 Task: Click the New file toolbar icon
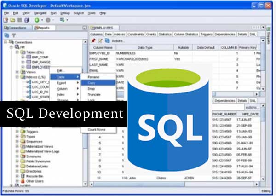[6, 20]
